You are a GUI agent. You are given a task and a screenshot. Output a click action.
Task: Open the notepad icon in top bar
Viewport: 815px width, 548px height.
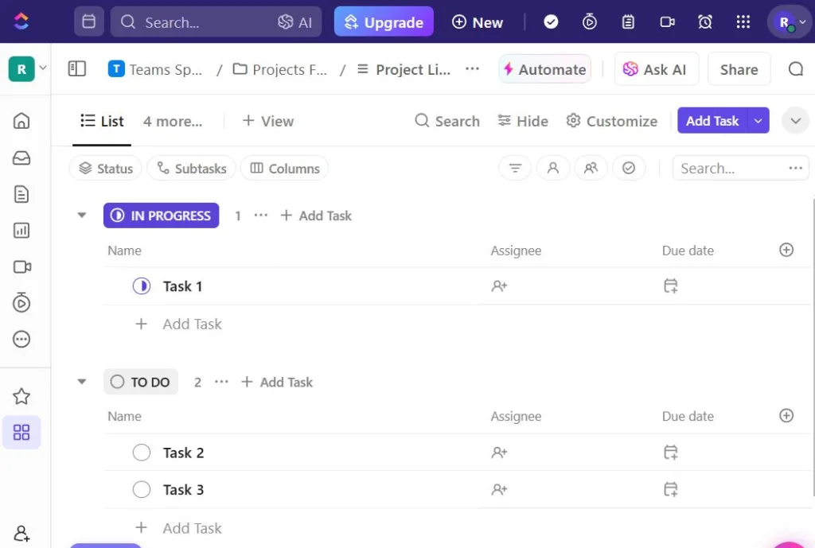pos(628,22)
